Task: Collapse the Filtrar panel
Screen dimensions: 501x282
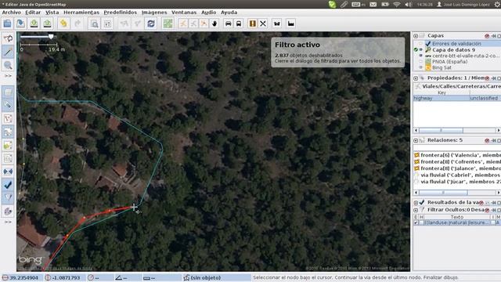Action: point(416,210)
